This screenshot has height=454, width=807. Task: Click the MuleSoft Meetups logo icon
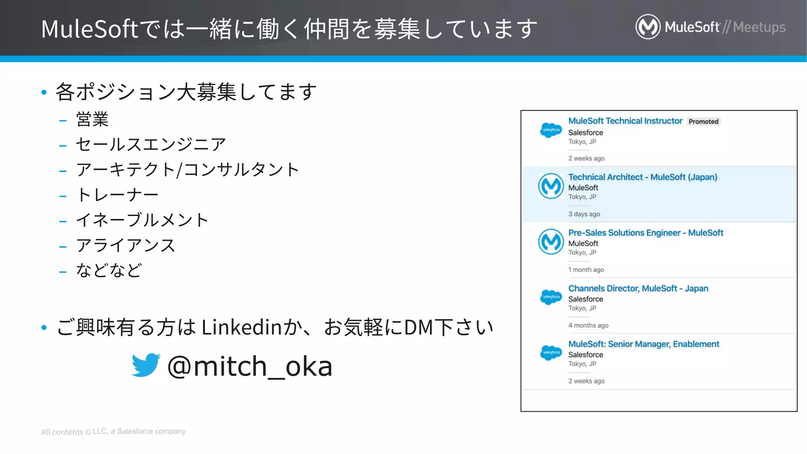point(648,27)
